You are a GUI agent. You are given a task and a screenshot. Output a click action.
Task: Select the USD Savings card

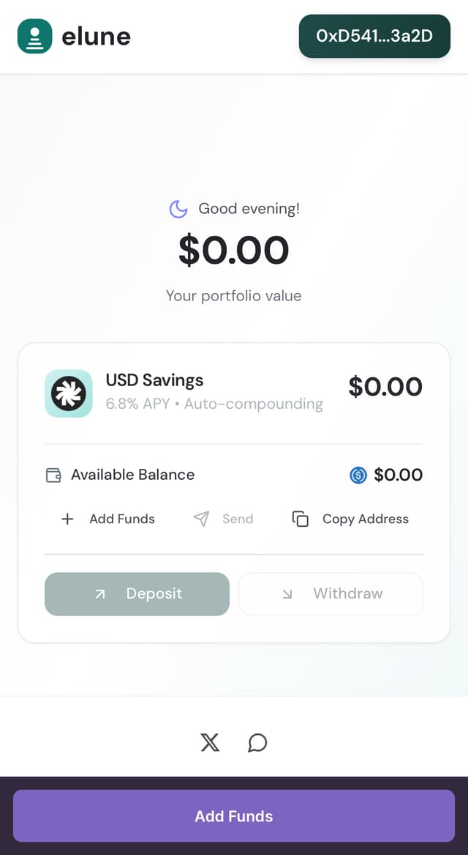(x=234, y=393)
